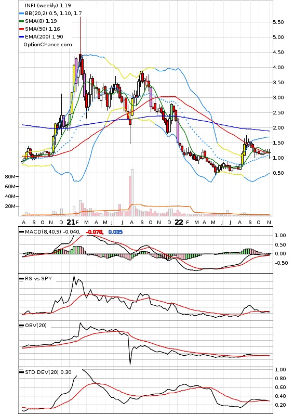Click the 2.00 price axis label
This screenshot has height=414, width=294.
click(278, 128)
